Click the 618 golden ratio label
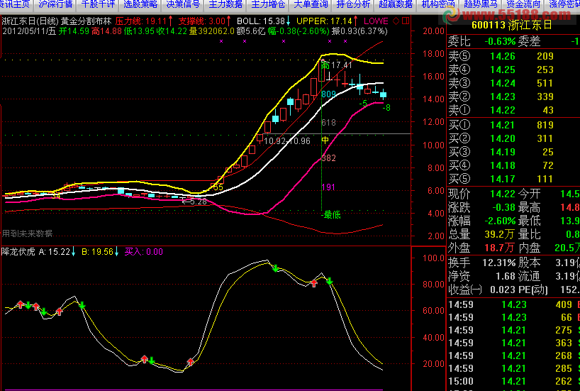The height and width of the screenshot is (391, 580). (328, 123)
